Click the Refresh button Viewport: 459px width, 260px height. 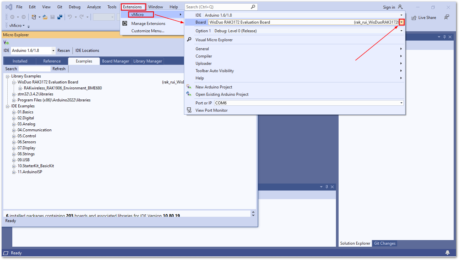[x=59, y=69]
